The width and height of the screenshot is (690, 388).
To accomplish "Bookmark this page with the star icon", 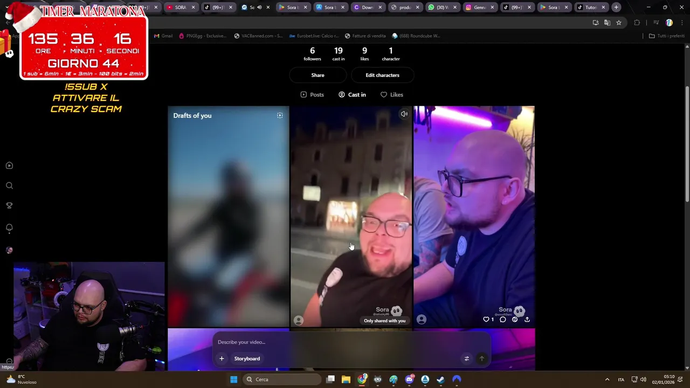I will (619, 23).
